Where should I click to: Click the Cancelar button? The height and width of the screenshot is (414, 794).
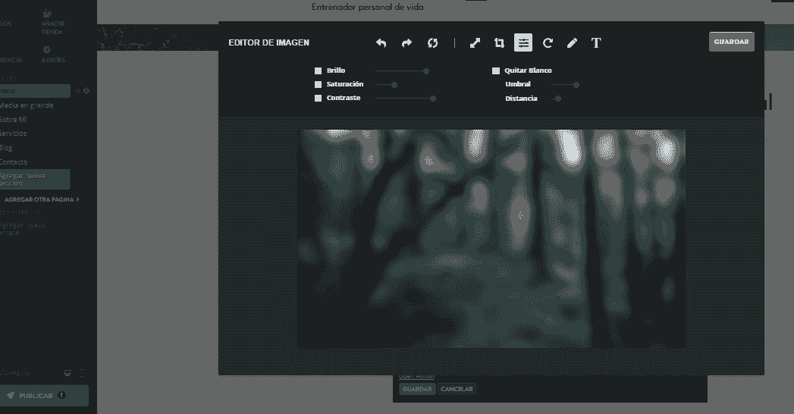(457, 389)
